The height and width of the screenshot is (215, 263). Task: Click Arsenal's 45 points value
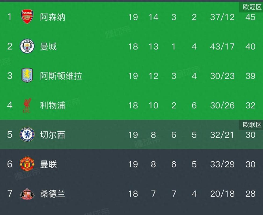[x=250, y=17]
